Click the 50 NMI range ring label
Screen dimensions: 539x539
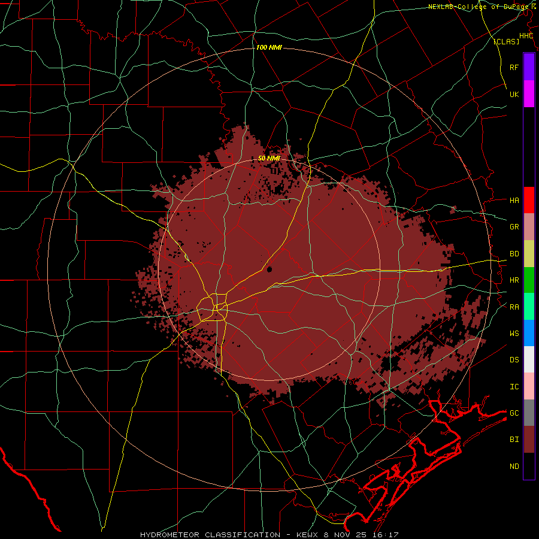pyautogui.click(x=269, y=158)
